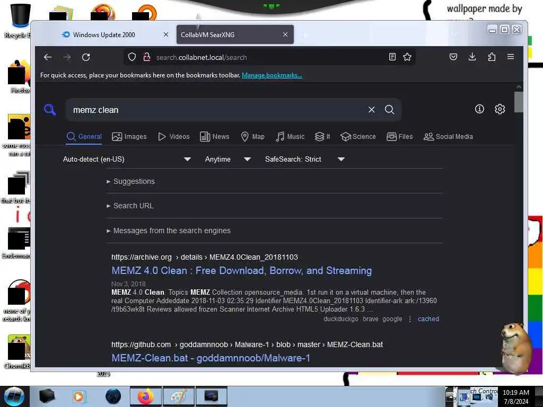Open the media player taskbar icon
The height and width of the screenshot is (407, 543).
click(x=78, y=396)
